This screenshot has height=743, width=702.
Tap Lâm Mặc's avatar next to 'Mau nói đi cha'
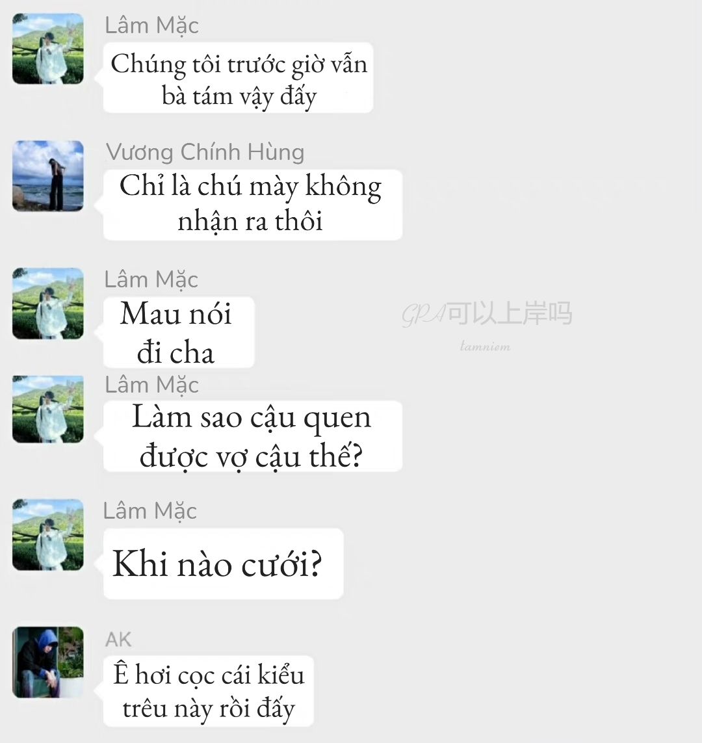[x=48, y=304]
